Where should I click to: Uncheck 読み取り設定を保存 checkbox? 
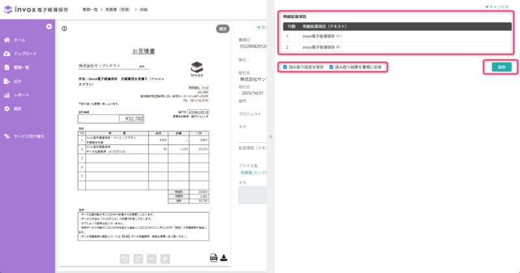coord(285,67)
